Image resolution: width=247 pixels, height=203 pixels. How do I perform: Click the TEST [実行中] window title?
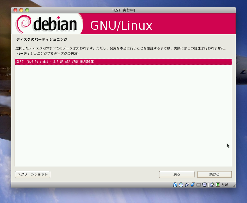click(x=123, y=10)
